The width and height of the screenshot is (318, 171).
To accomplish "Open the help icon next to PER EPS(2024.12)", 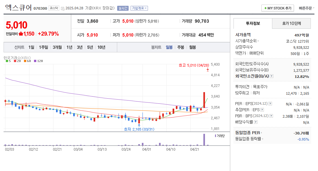I will click(x=270, y=104).
